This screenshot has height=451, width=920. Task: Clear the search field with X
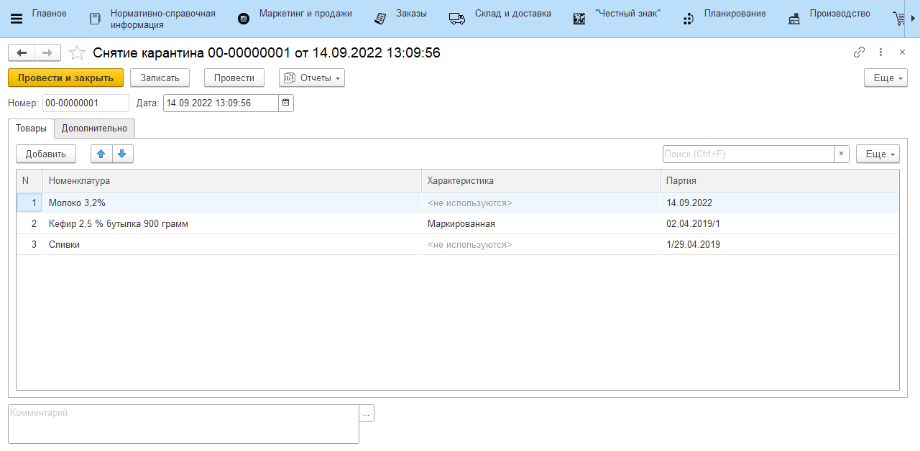point(842,154)
